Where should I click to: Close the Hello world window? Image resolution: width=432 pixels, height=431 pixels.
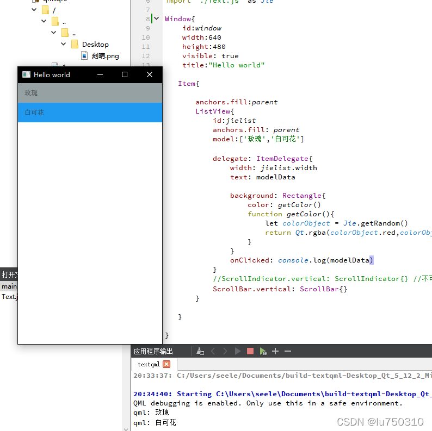coord(150,74)
